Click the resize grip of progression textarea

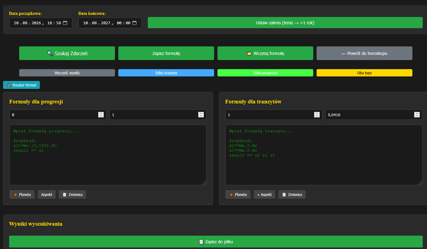[204, 183]
